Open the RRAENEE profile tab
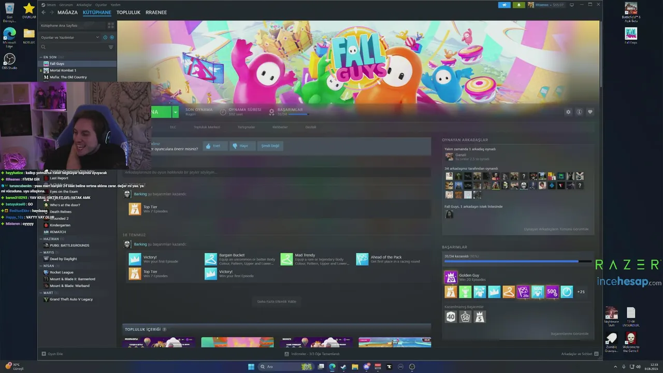 tap(156, 12)
